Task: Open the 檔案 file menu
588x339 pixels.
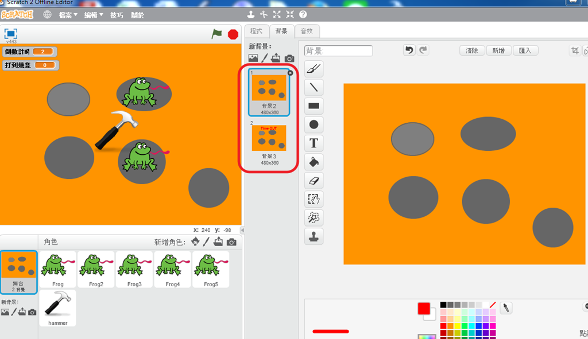Action: click(x=68, y=15)
